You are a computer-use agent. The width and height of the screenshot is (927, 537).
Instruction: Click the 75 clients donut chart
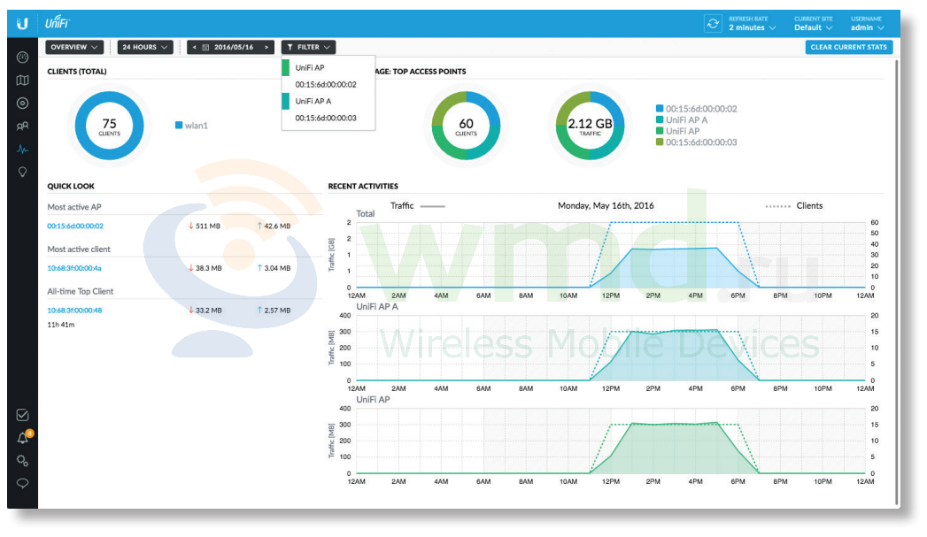click(x=110, y=126)
